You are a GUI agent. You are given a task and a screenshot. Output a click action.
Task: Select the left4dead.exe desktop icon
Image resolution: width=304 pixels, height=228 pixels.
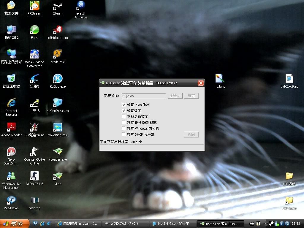(58, 30)
